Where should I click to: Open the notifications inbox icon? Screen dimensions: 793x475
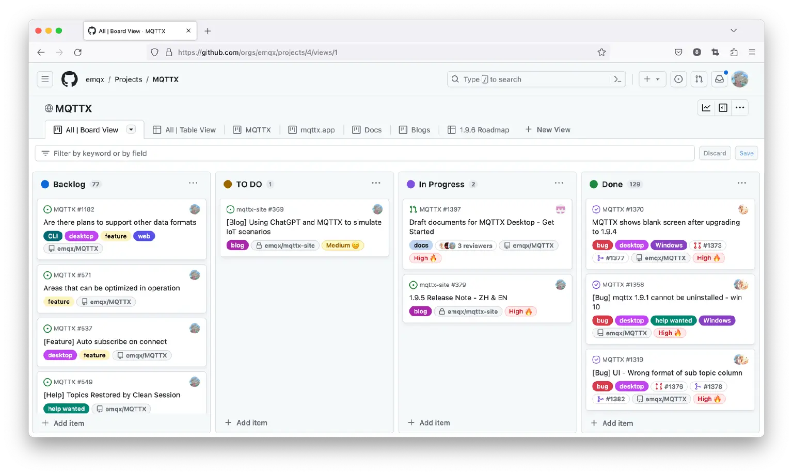tap(720, 79)
